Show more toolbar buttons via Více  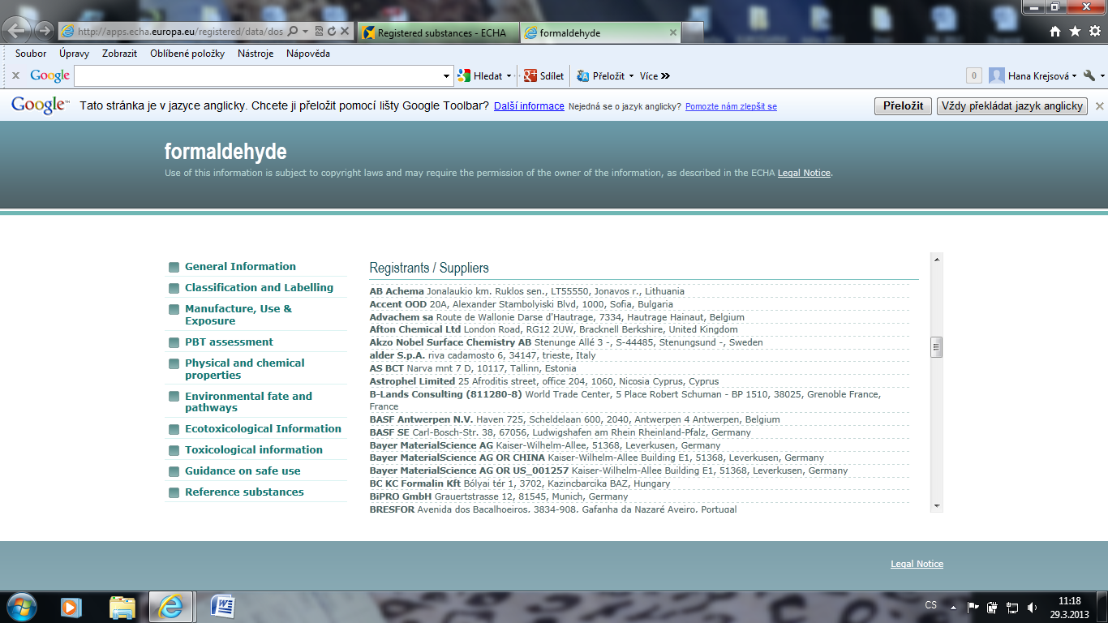point(655,76)
